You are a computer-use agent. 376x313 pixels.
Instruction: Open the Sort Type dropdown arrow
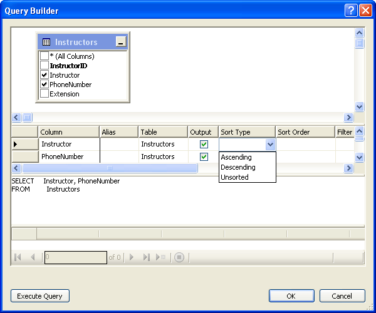(x=270, y=145)
